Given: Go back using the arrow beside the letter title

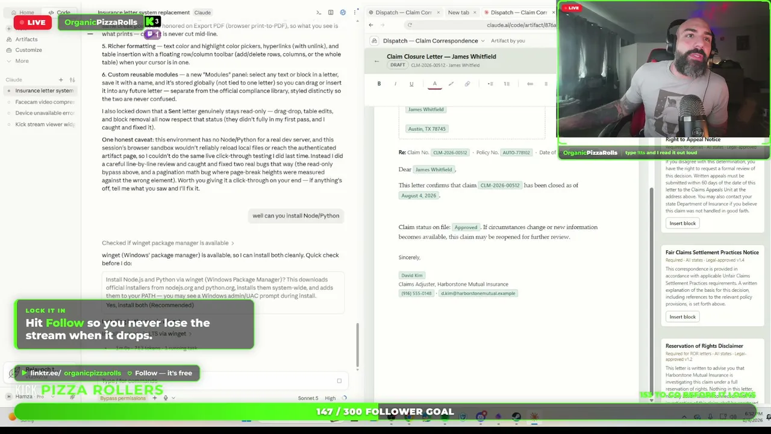Looking at the screenshot, I should pos(377,61).
